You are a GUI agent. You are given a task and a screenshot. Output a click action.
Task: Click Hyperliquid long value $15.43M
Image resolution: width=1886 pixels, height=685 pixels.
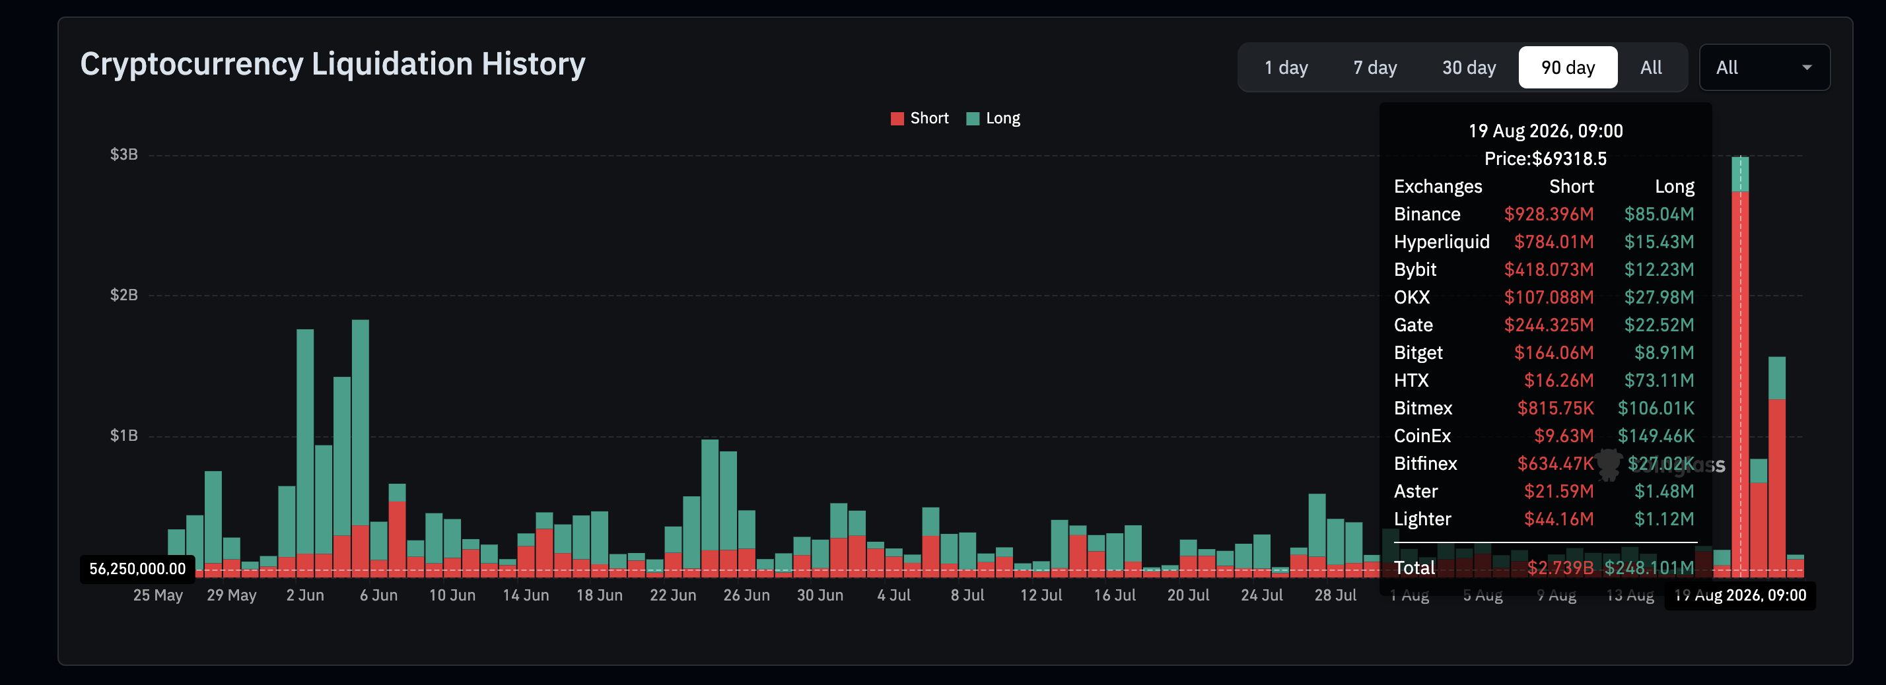[1659, 242]
